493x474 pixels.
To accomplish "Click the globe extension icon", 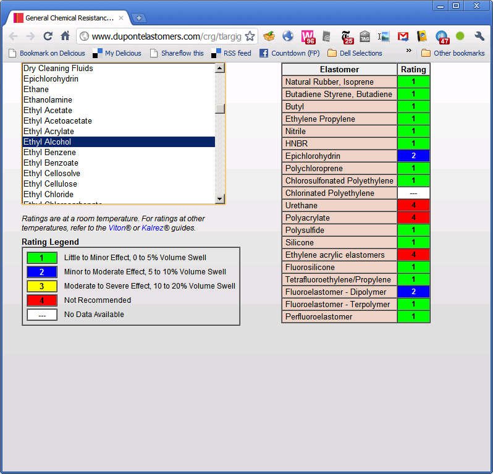I will coord(288,36).
